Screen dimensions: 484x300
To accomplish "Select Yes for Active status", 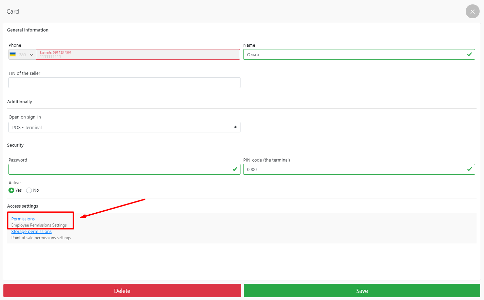I will click(x=12, y=190).
